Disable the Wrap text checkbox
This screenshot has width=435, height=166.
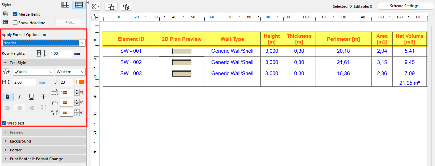[4, 123]
